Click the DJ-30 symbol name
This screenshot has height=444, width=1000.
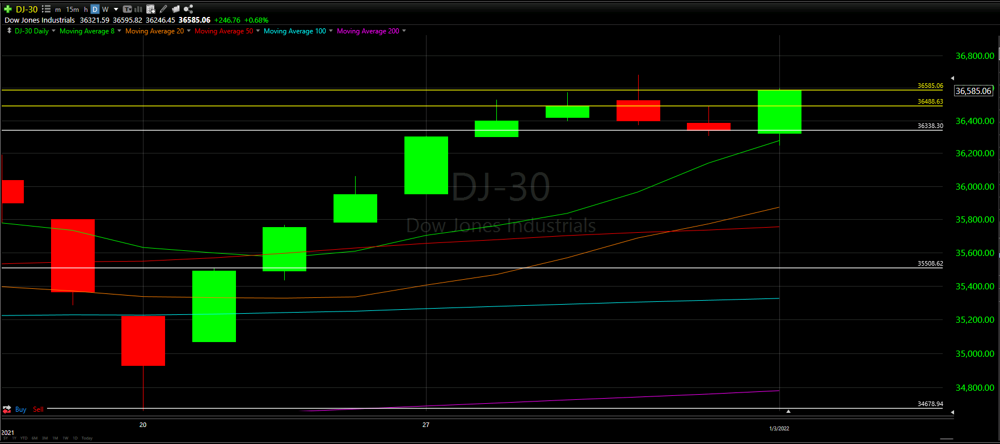coord(27,10)
